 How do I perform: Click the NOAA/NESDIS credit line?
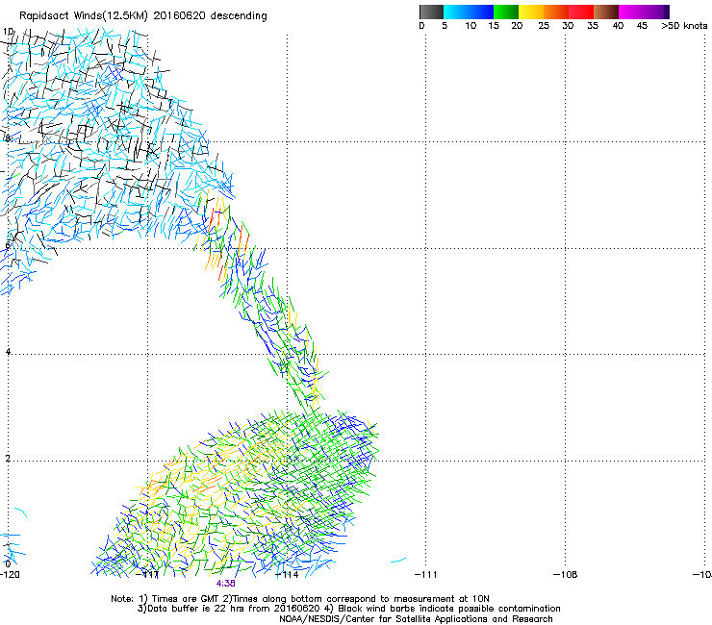pos(416,619)
